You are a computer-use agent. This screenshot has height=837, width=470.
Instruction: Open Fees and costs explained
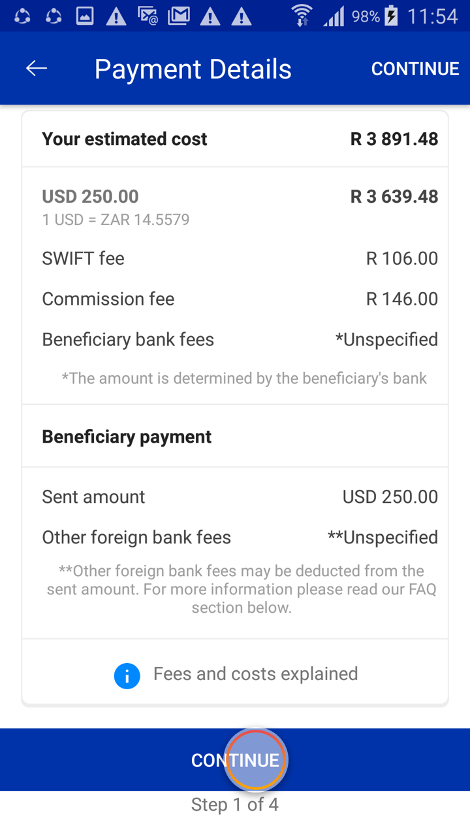click(x=255, y=674)
